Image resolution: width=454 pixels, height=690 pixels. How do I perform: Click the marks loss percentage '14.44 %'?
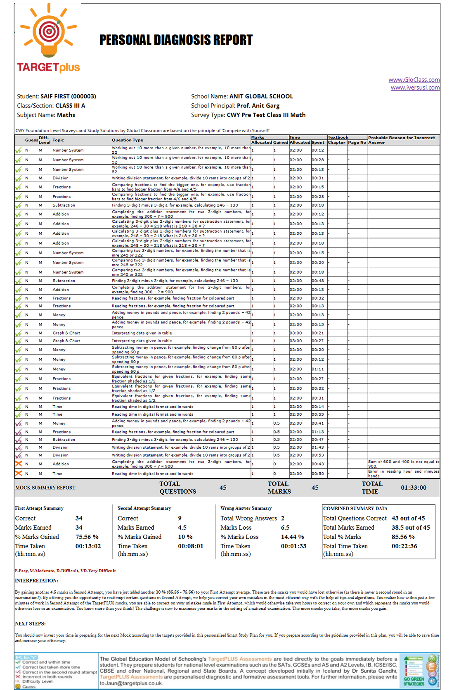293,537
